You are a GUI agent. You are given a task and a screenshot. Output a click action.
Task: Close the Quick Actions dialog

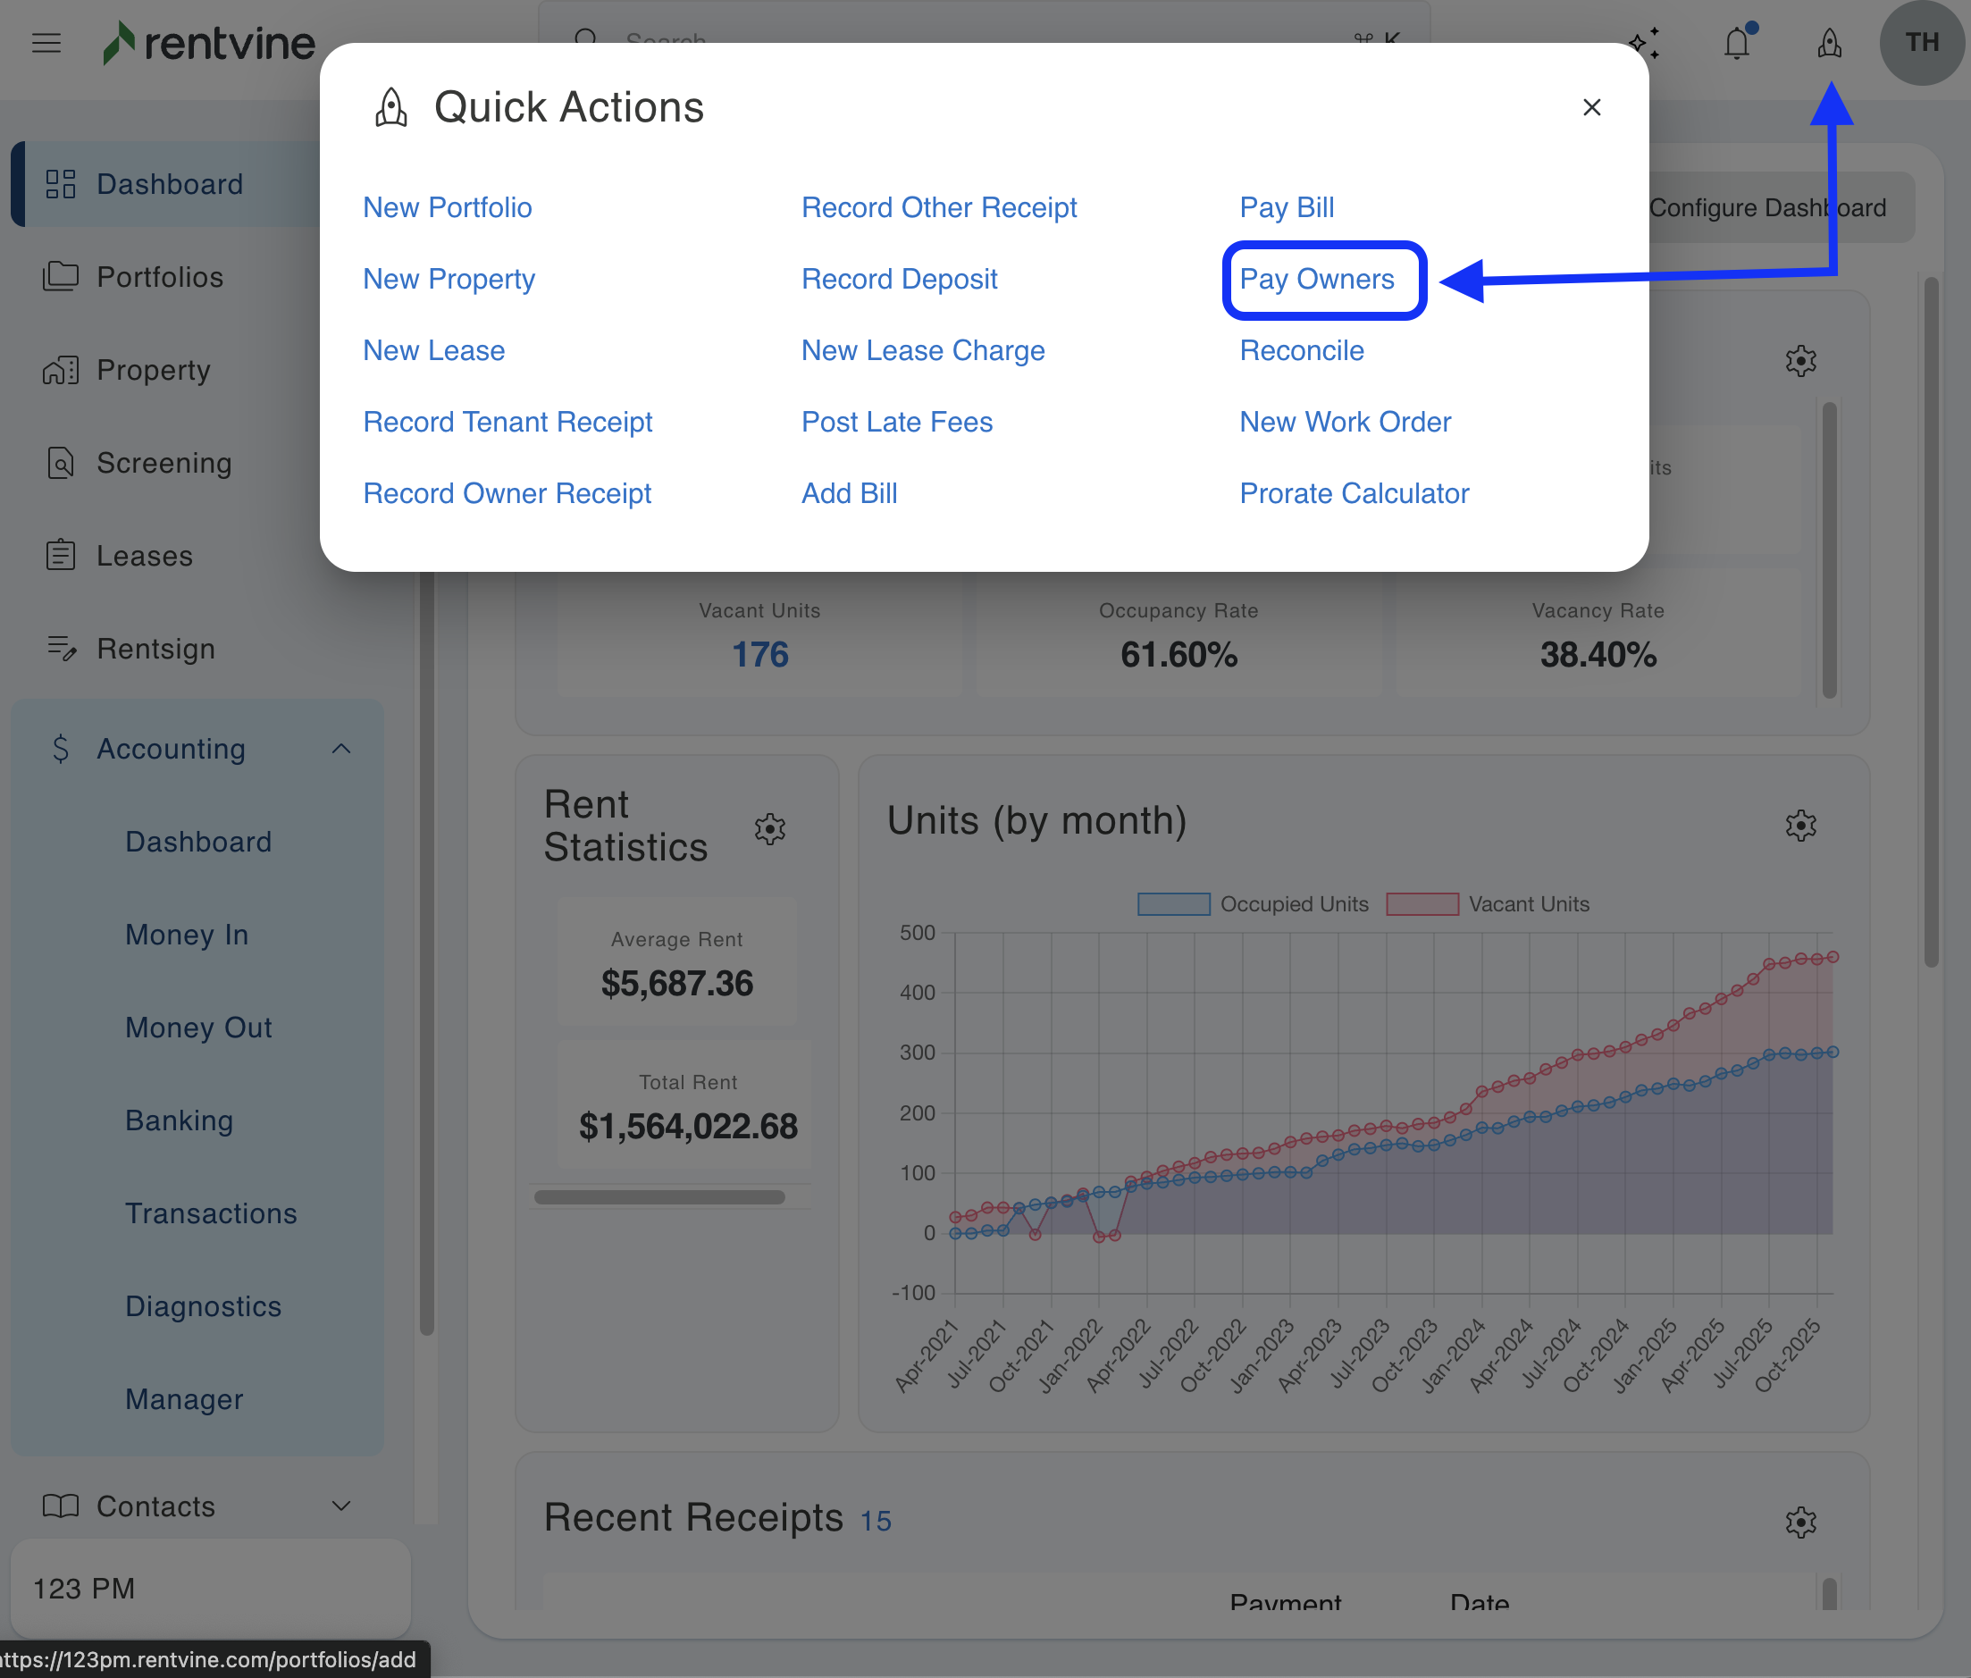coord(1591,107)
